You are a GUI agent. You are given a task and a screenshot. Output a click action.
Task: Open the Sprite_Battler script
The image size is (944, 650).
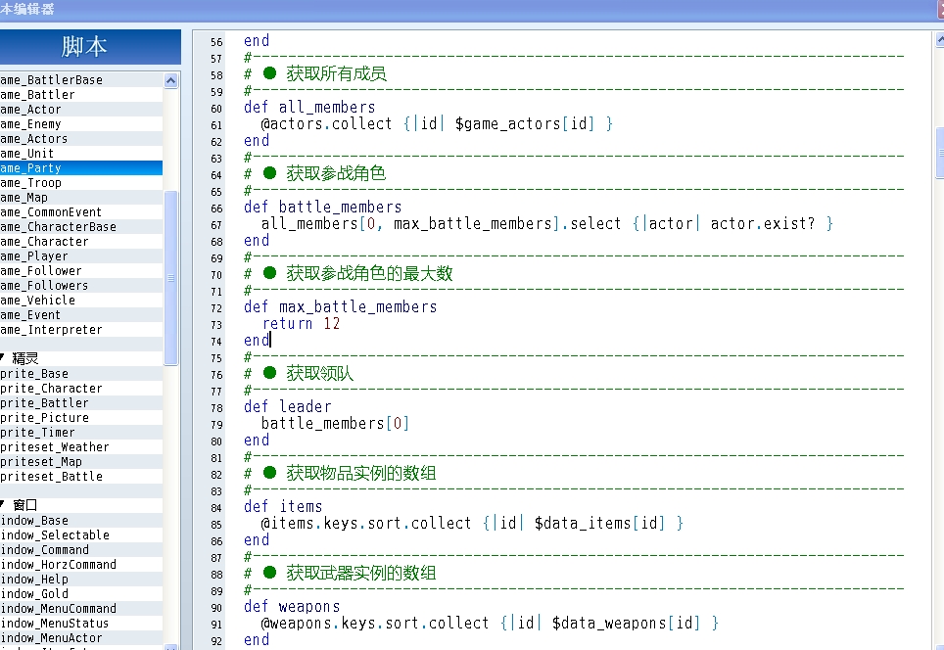(81, 403)
